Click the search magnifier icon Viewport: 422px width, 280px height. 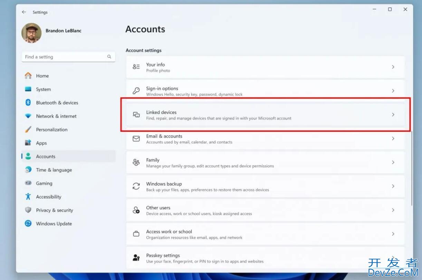[109, 57]
